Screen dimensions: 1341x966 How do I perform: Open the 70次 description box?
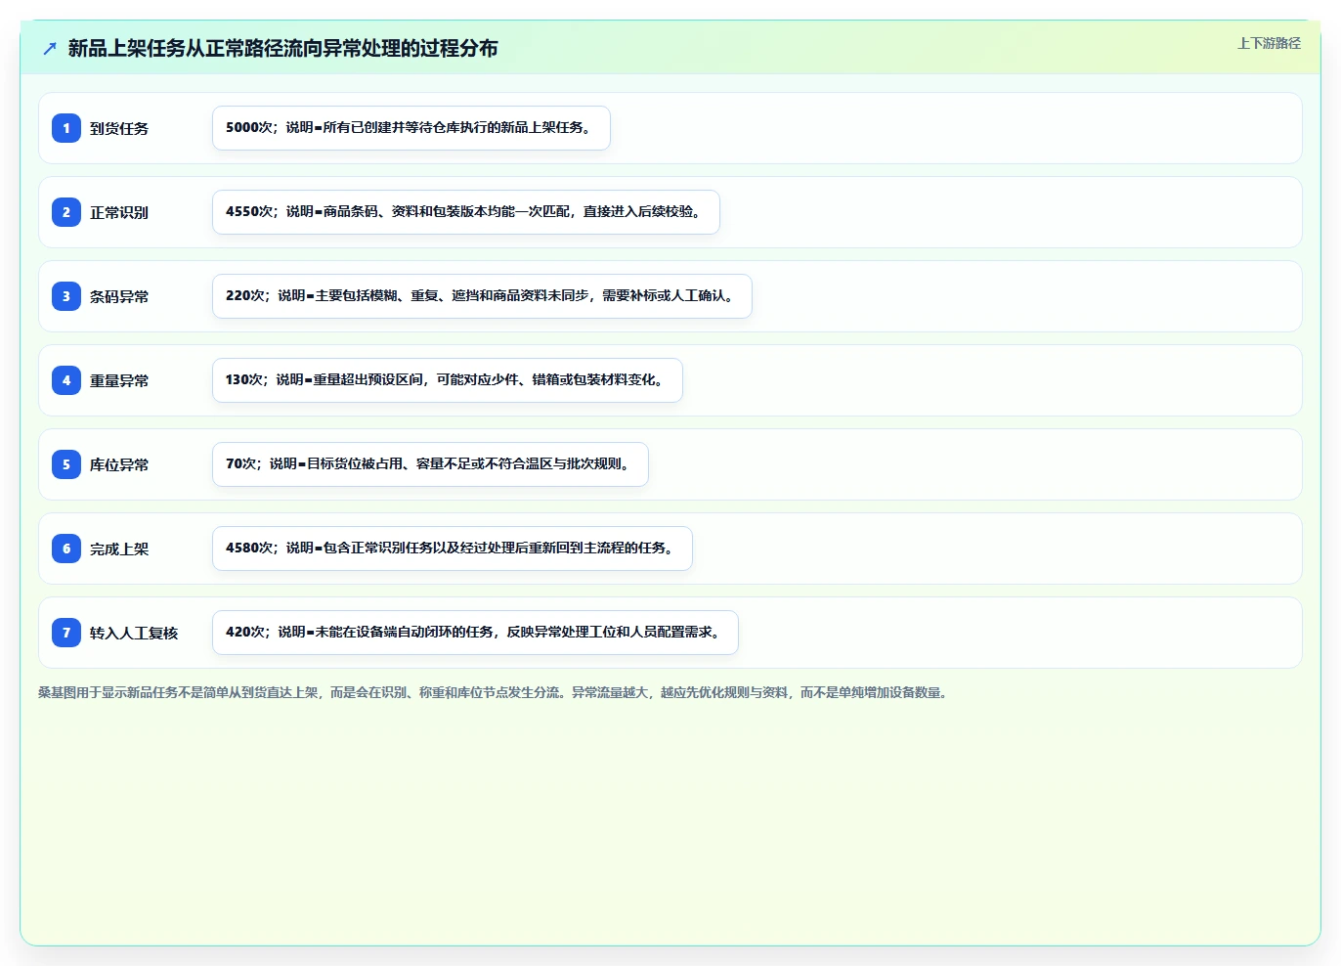(x=430, y=464)
